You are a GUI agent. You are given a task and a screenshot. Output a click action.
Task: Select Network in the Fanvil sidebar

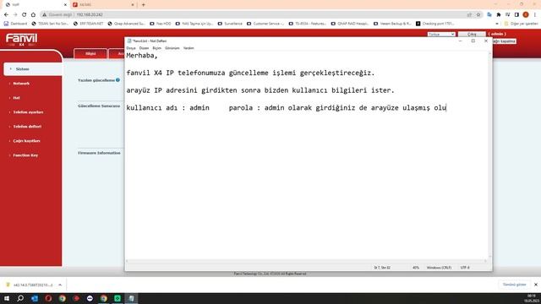[x=21, y=84]
